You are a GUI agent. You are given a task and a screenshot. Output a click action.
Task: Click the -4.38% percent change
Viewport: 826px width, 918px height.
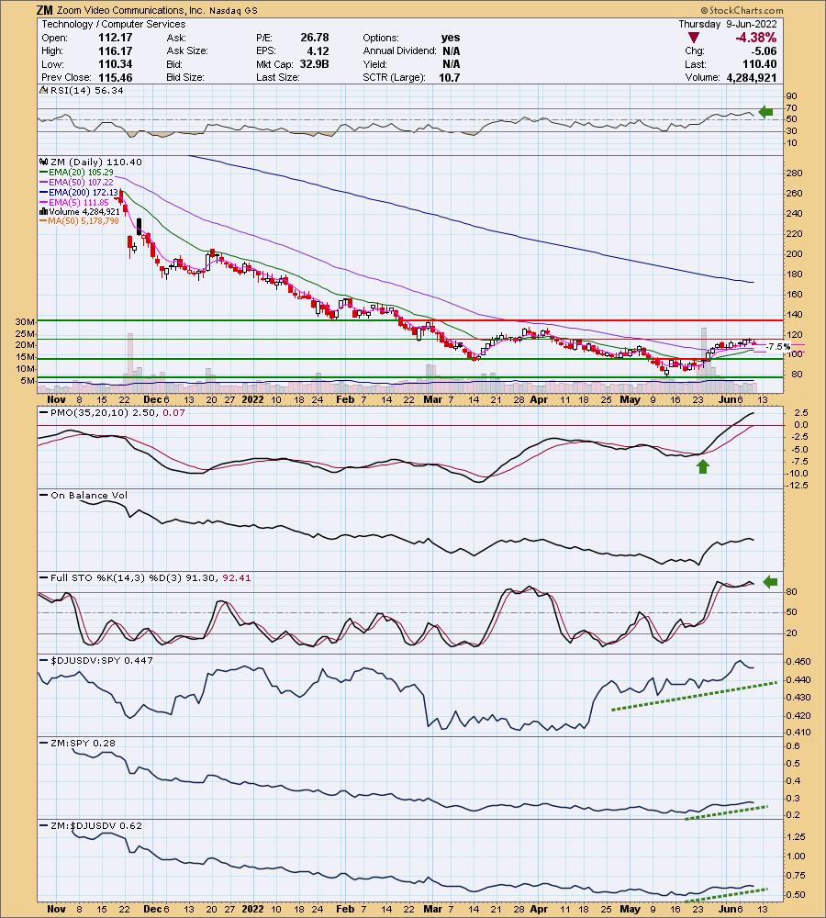[x=755, y=38]
